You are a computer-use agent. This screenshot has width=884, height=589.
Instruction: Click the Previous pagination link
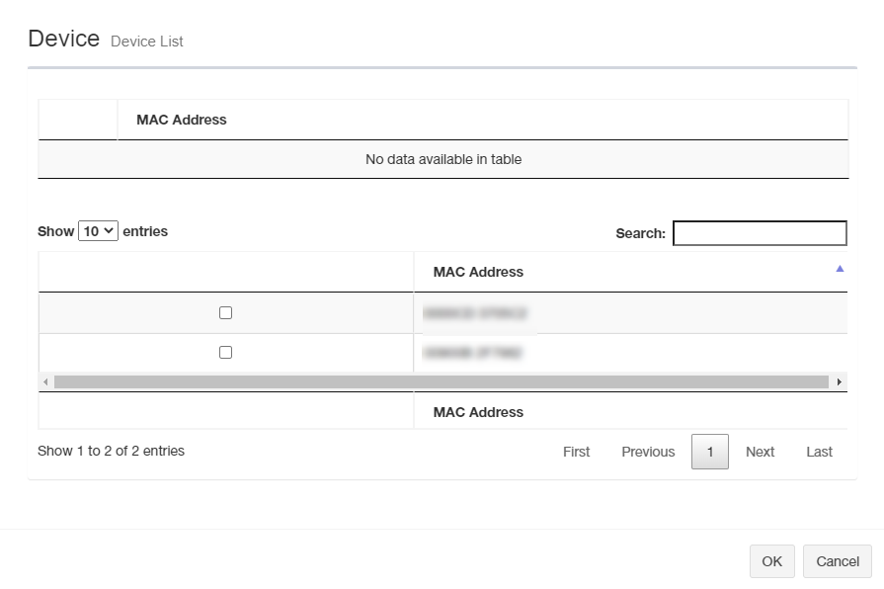pos(648,452)
